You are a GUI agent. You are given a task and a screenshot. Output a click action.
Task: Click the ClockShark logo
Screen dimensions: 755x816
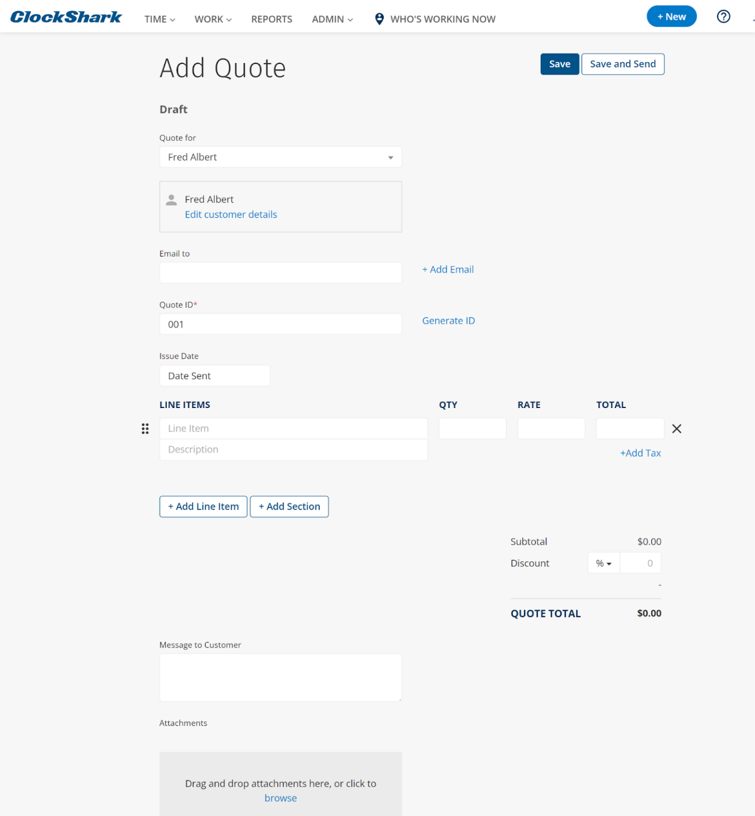[66, 17]
